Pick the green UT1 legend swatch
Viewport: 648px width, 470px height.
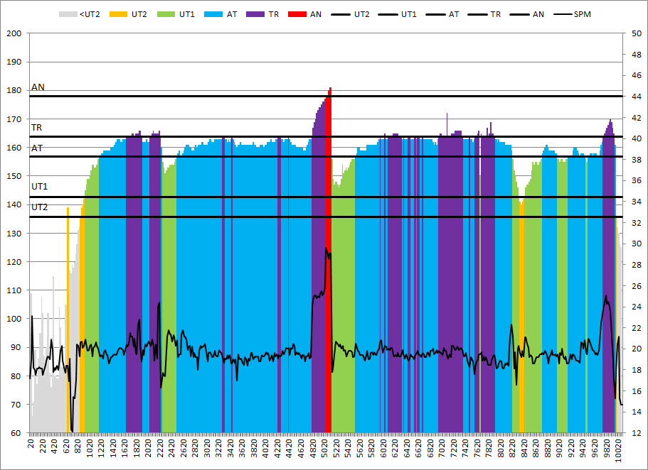(171, 13)
